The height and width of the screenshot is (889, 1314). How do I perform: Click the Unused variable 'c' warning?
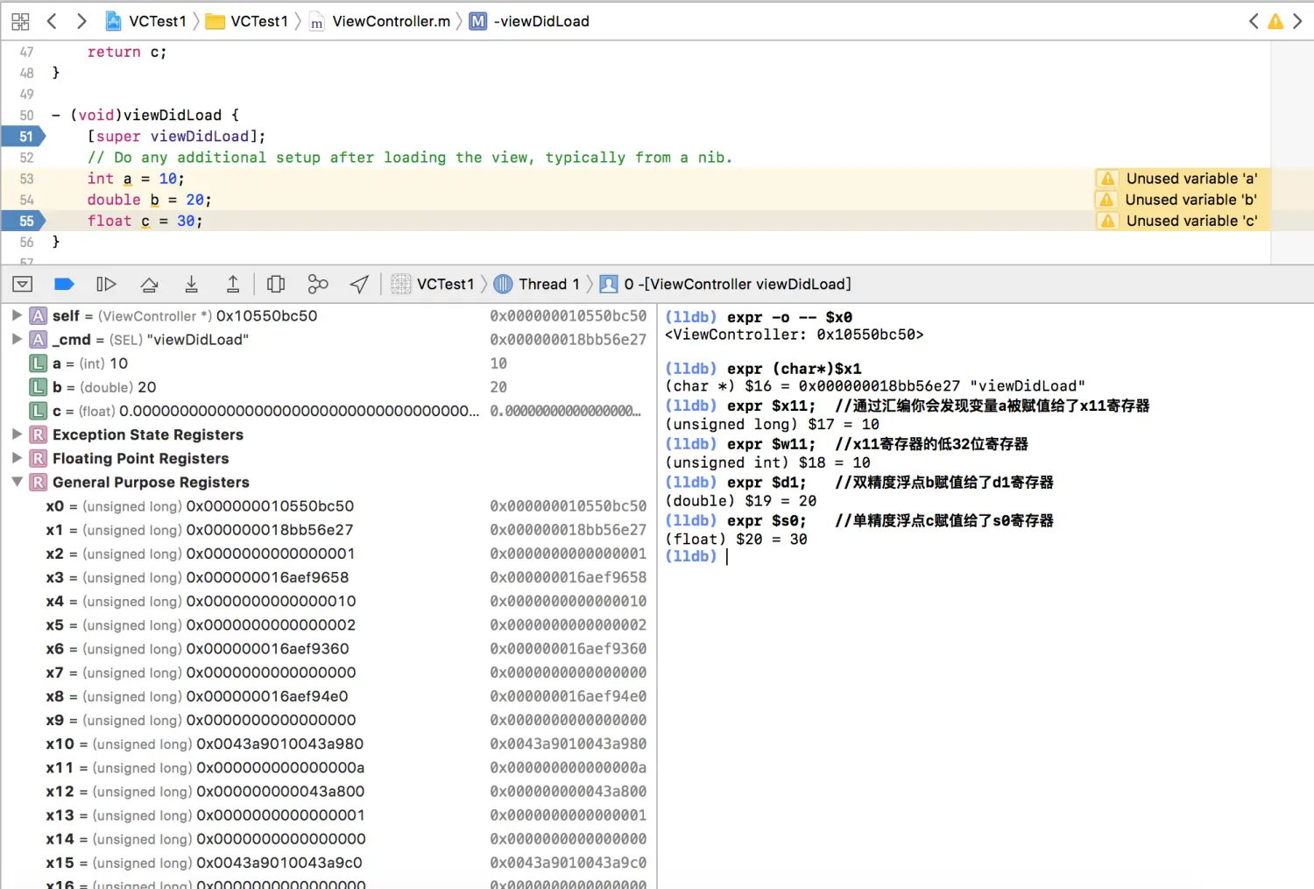click(1182, 221)
